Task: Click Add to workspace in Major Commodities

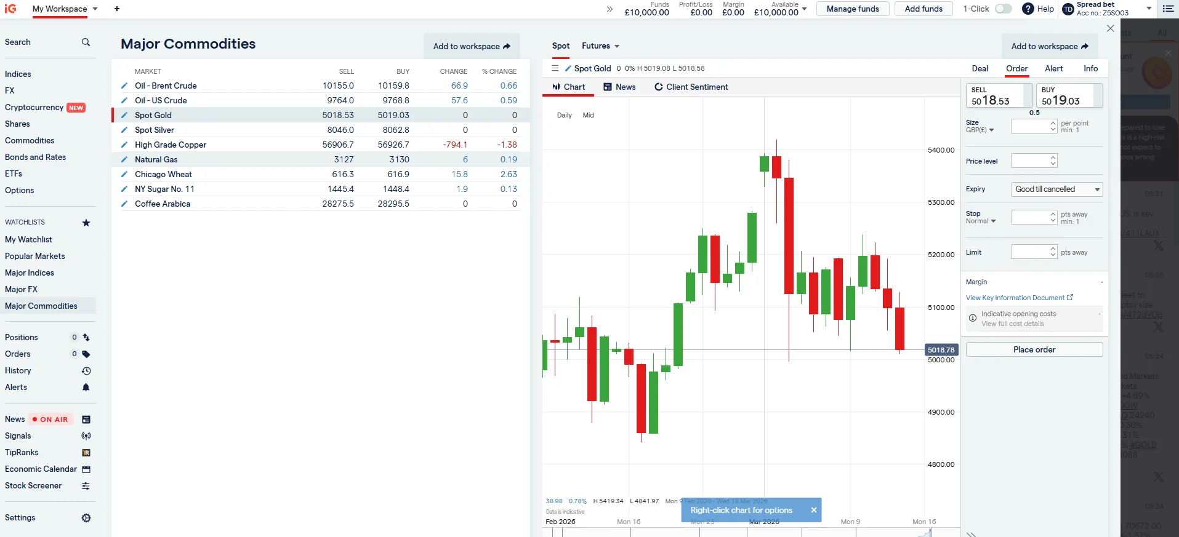Action: 472,46
